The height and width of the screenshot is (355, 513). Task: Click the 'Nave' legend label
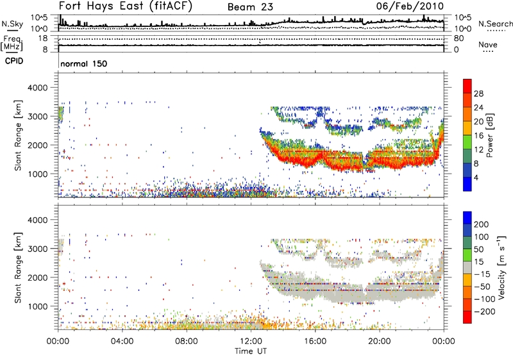(x=487, y=44)
